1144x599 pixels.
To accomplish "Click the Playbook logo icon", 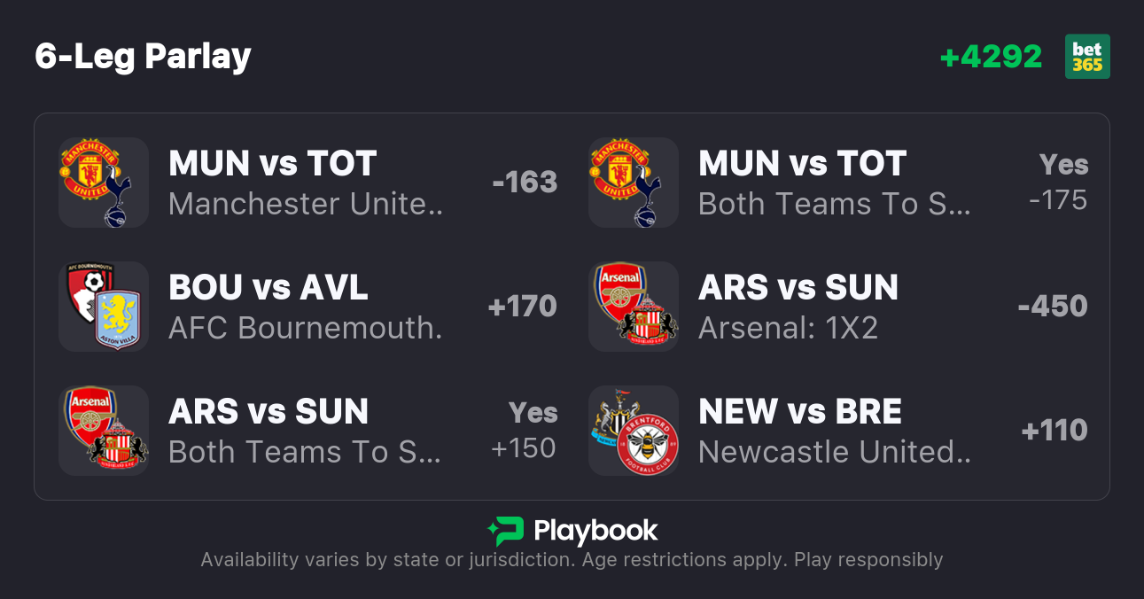I will (x=506, y=531).
